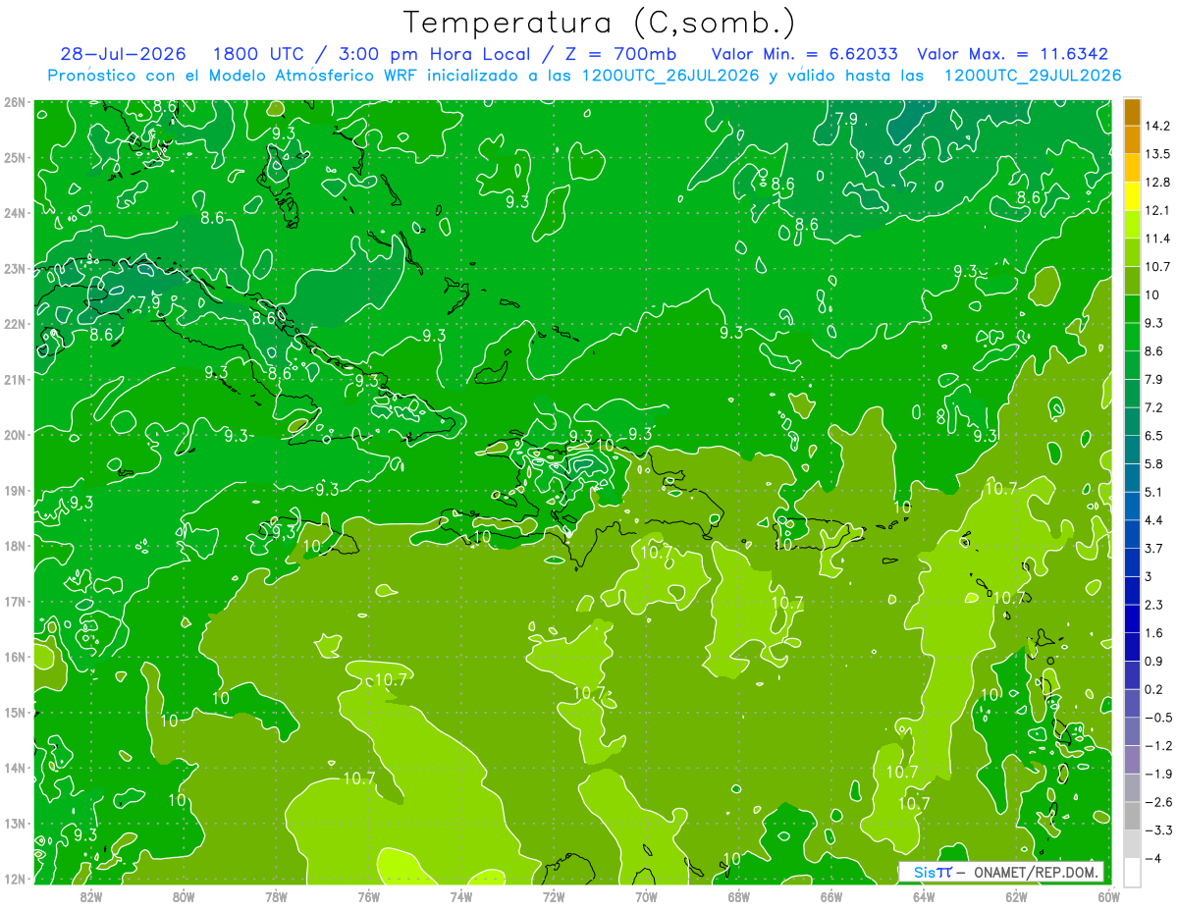This screenshot has height=910, width=1178.
Task: Click the -1.9 colorbar value
Action: click(x=1157, y=775)
